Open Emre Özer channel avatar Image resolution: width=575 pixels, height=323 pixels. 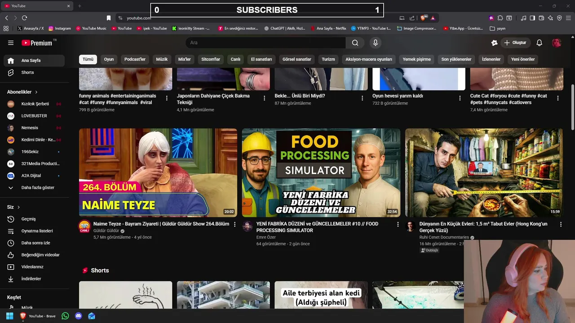[248, 226]
